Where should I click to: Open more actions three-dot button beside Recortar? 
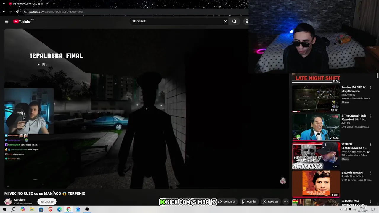286,201
